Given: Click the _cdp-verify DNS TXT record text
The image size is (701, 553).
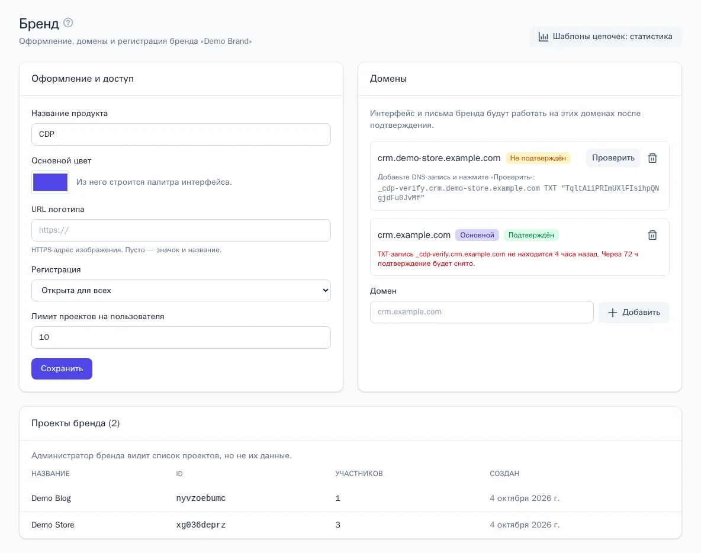Looking at the screenshot, I should (x=518, y=192).
